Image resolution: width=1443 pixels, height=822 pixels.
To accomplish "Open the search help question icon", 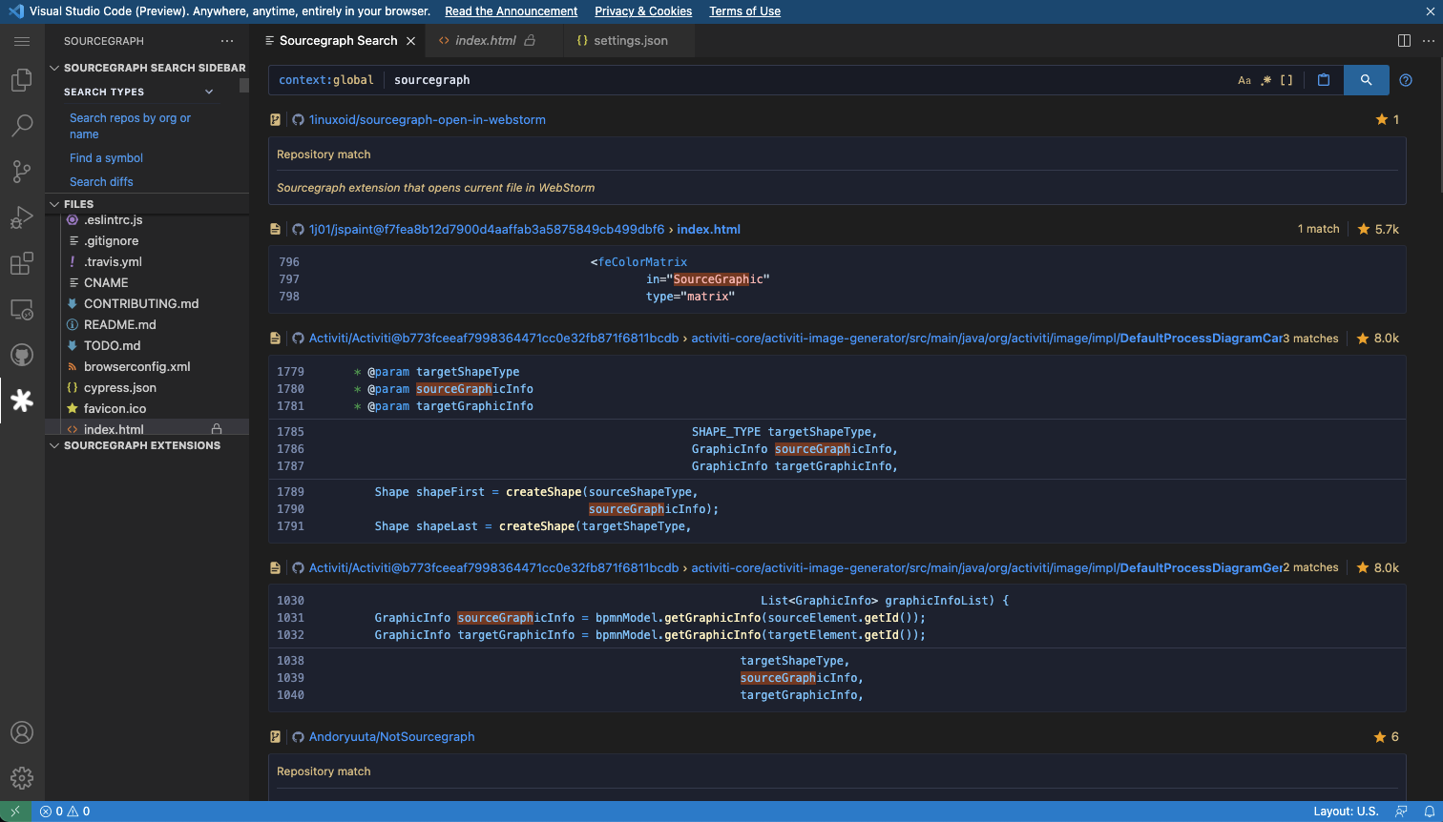I will tap(1406, 80).
